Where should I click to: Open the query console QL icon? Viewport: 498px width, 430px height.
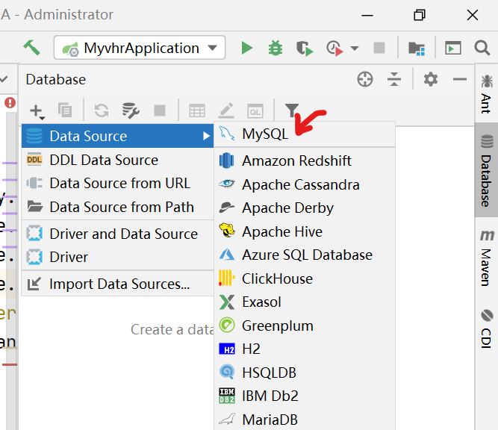click(255, 110)
